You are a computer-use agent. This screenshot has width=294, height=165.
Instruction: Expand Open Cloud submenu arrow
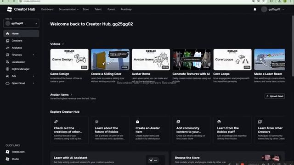pyautogui.click(x=34, y=83)
